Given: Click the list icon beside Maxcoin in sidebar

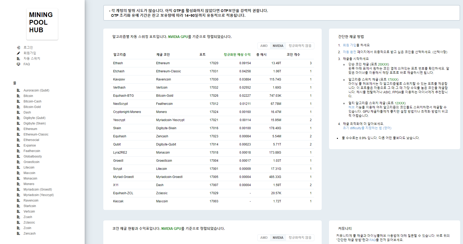Looking at the screenshot, I should [x=18, y=173].
